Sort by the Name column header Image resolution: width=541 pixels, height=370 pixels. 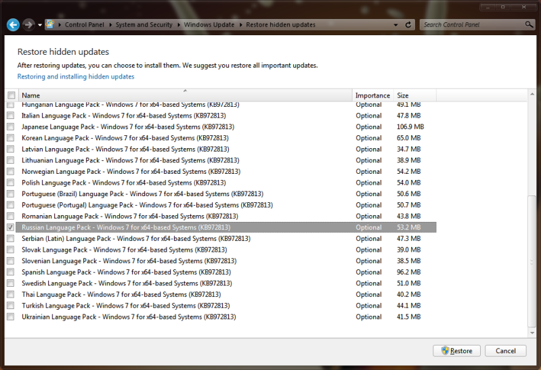pyautogui.click(x=185, y=95)
